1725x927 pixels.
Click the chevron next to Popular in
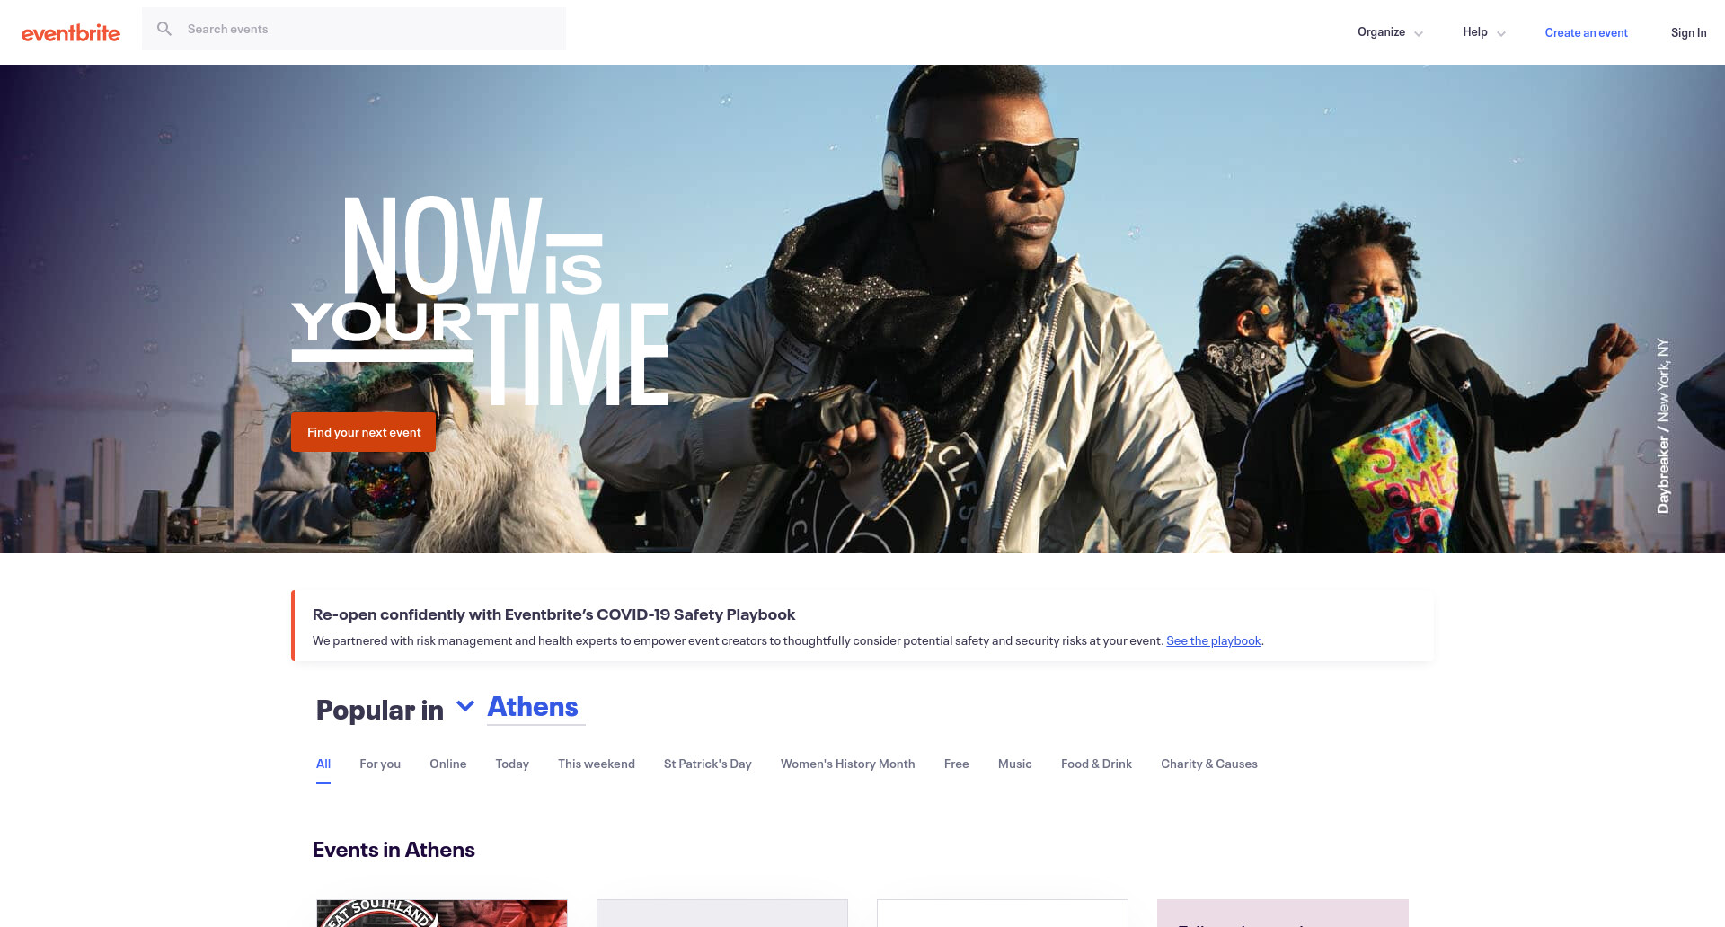pyautogui.click(x=465, y=706)
